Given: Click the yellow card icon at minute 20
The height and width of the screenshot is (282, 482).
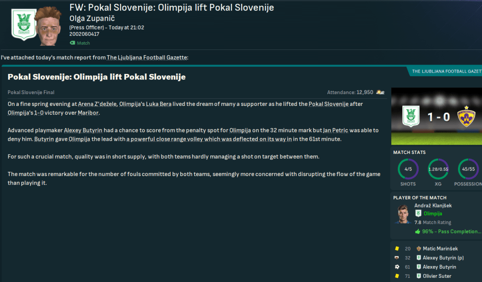Looking at the screenshot, I should click(397, 249).
